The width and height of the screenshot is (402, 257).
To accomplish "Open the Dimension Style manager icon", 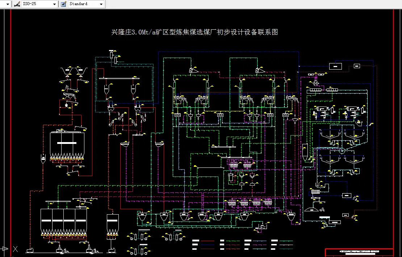I will point(17,4).
